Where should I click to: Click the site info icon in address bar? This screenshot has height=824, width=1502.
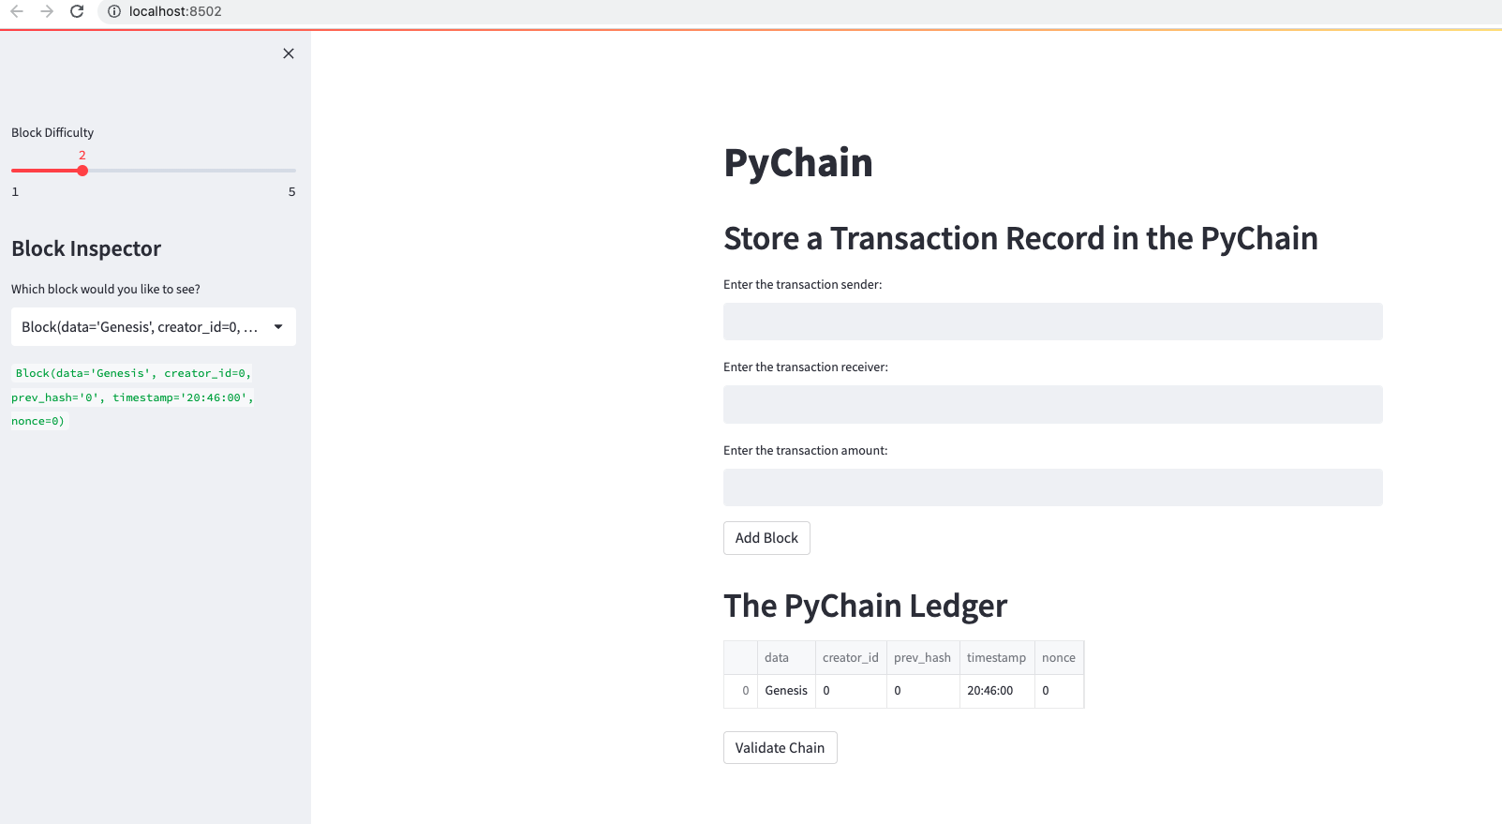point(112,12)
